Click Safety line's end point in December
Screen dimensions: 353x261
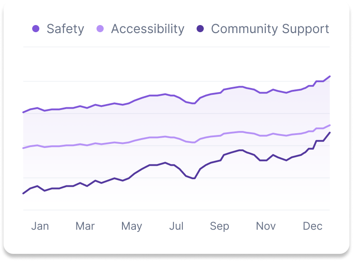coord(330,76)
